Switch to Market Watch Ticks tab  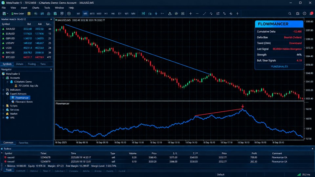pos(43,64)
